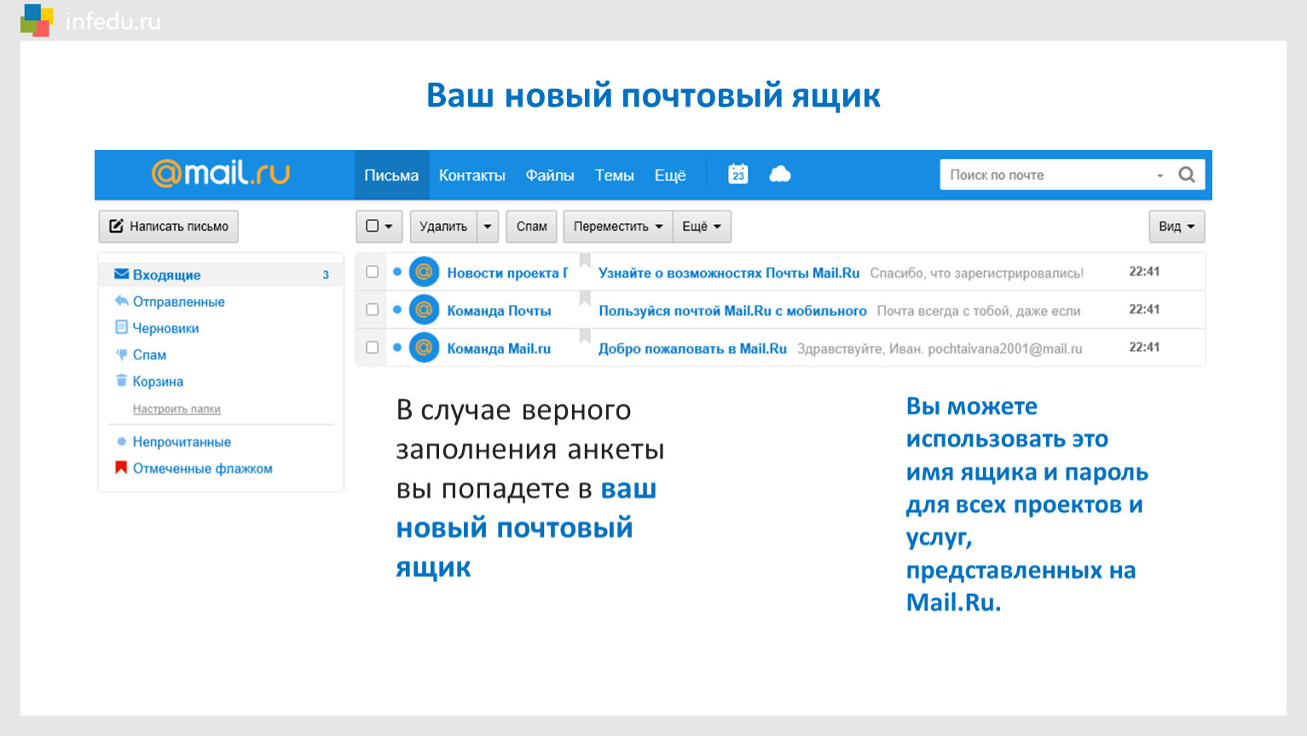Click the search magnifier icon
Screen dimensions: 1307x736
[x=1187, y=175]
